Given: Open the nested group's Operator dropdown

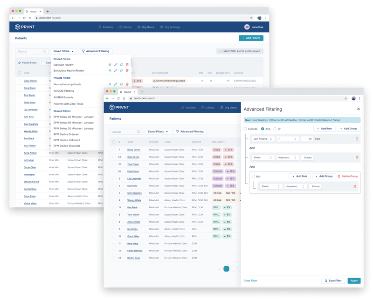Looking at the screenshot, I should pos(296,187).
